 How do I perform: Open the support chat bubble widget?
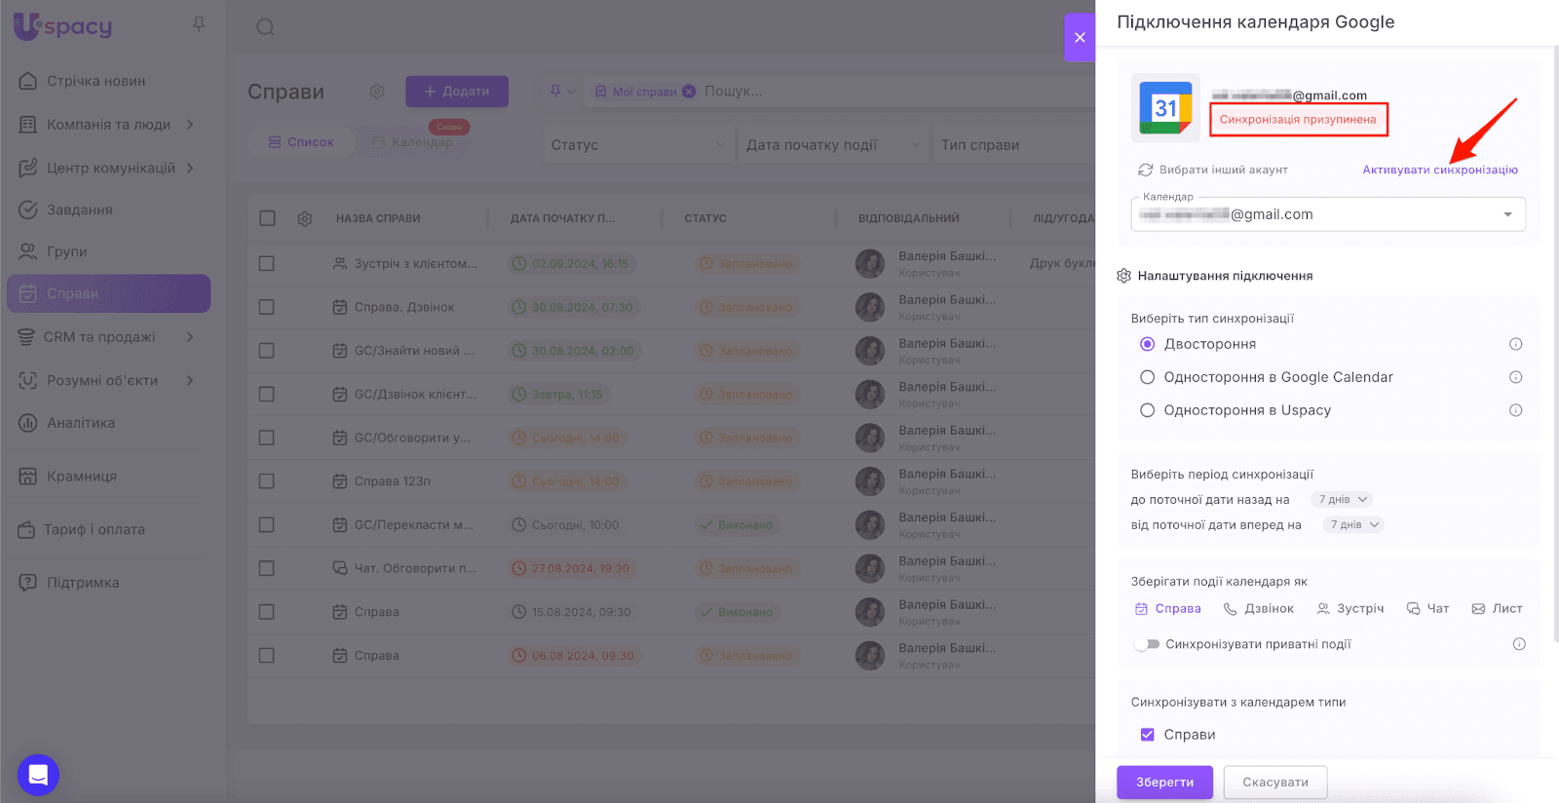(38, 775)
